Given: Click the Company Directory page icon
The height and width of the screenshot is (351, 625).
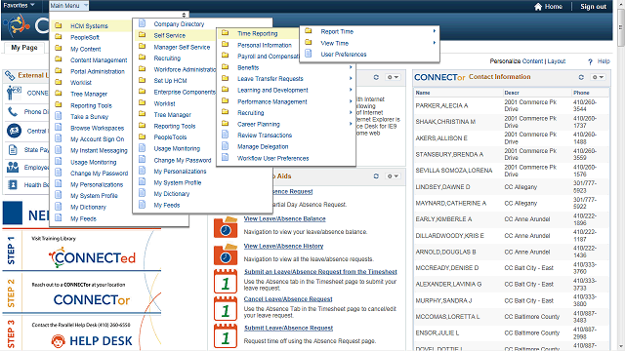Looking at the screenshot, I should (142, 23).
